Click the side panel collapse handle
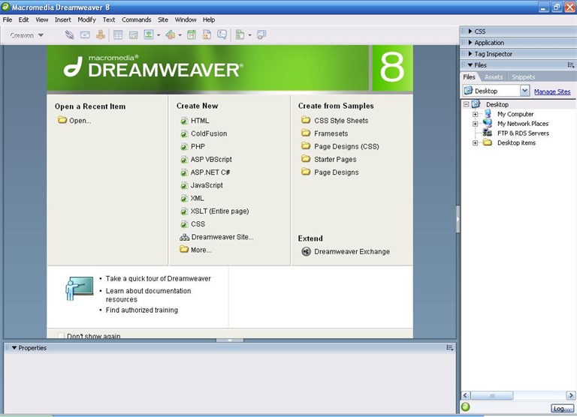 (x=458, y=219)
